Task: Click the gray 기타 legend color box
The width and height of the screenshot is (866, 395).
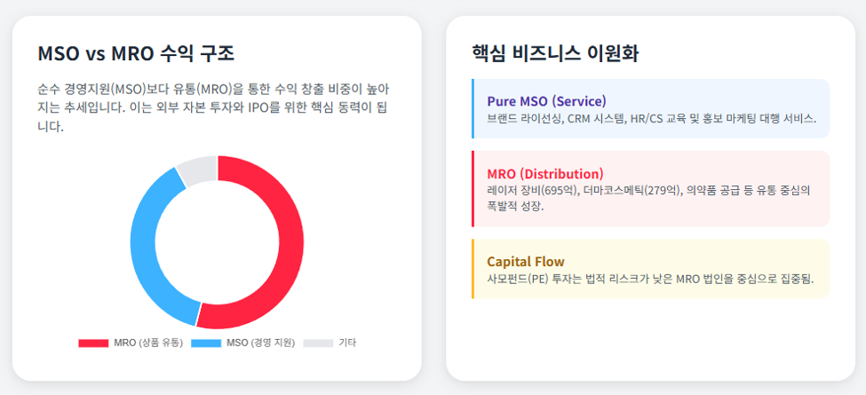Action: pyautogui.click(x=318, y=344)
